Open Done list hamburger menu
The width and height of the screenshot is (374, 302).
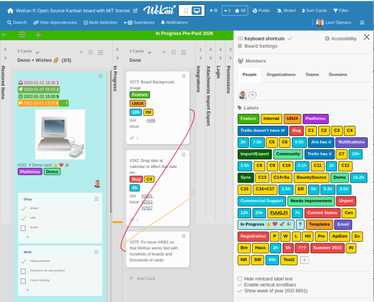[x=184, y=52]
